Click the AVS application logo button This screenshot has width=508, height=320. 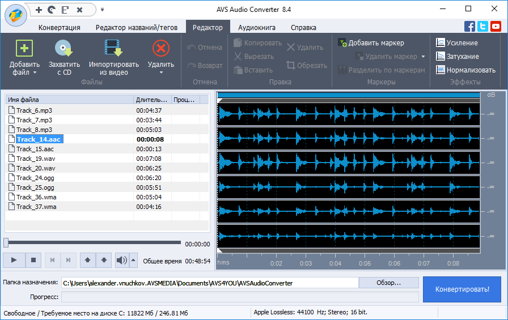[x=15, y=15]
